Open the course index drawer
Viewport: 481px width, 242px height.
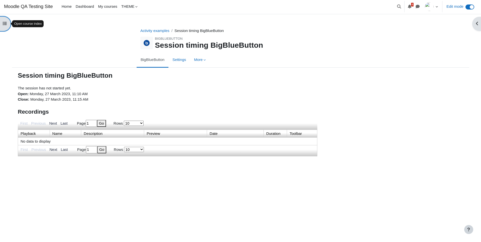pyautogui.click(x=5, y=24)
